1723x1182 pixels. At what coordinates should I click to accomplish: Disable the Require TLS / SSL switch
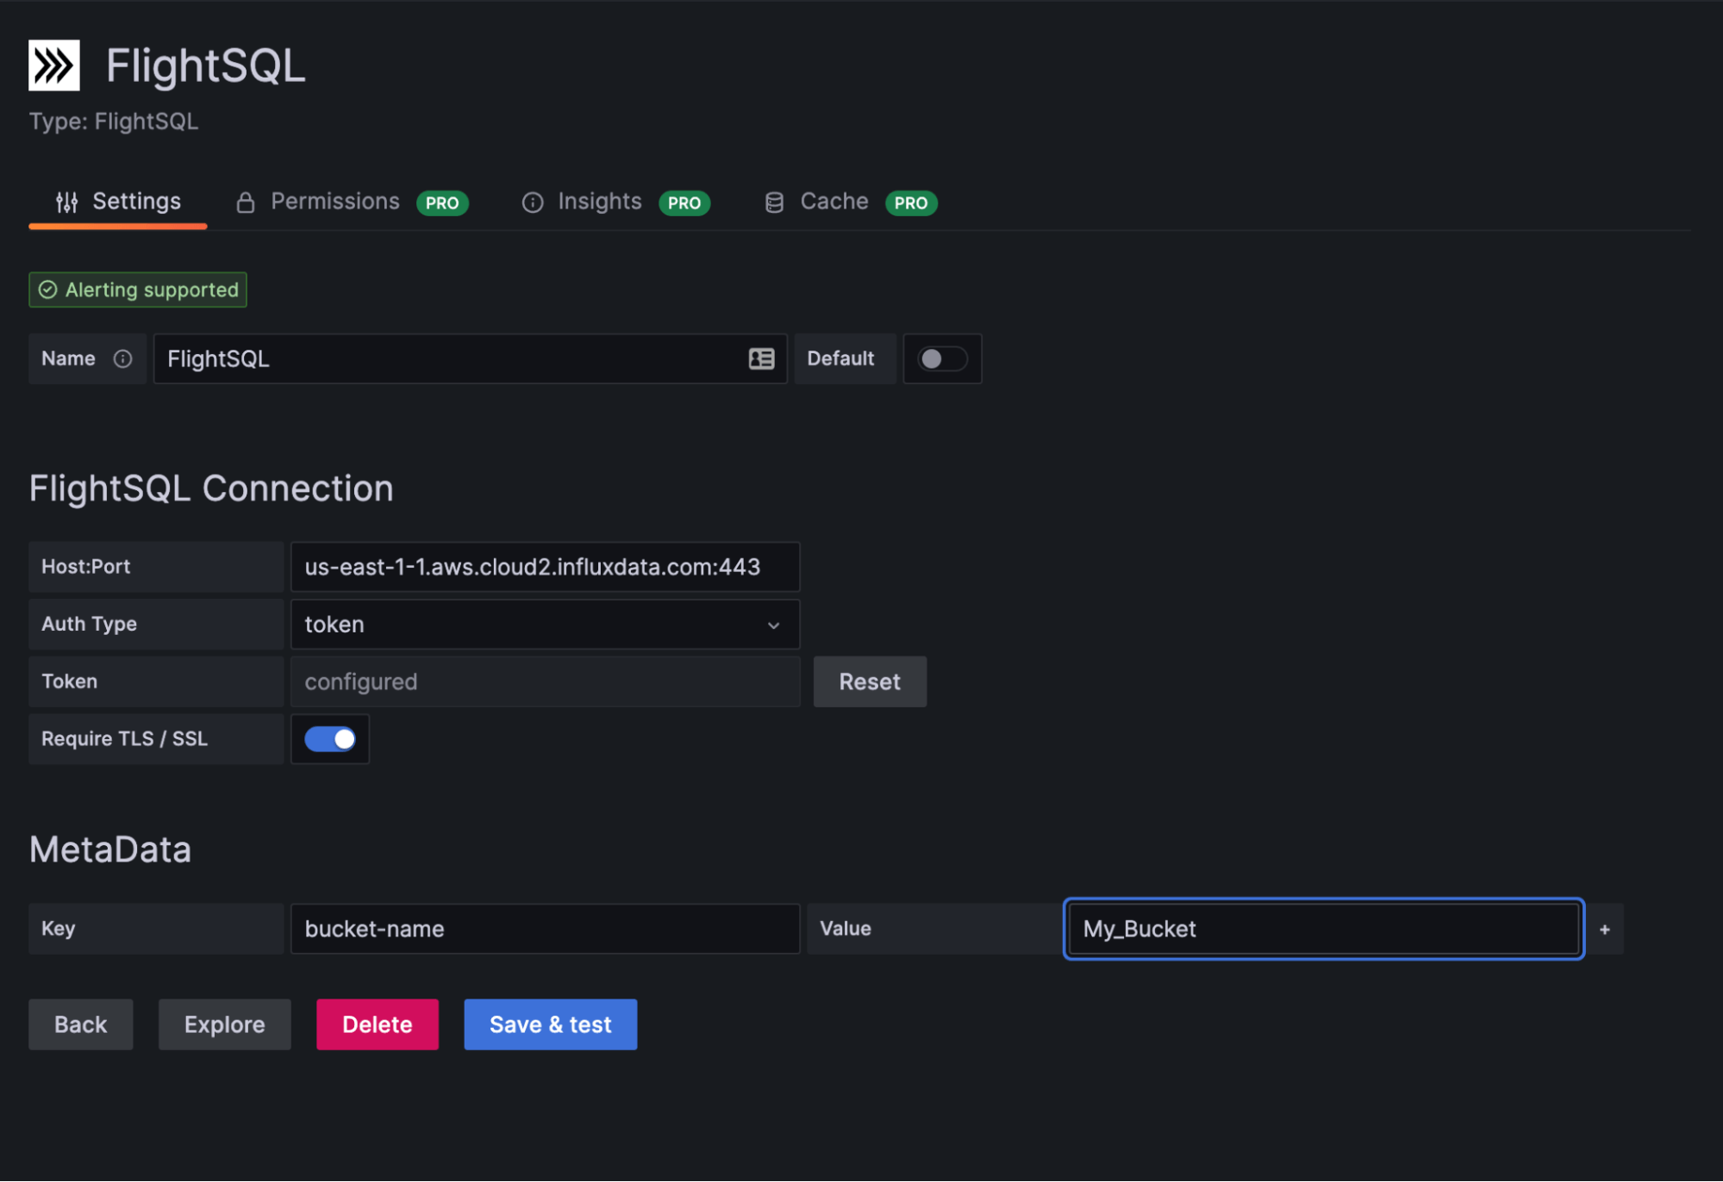tap(330, 739)
